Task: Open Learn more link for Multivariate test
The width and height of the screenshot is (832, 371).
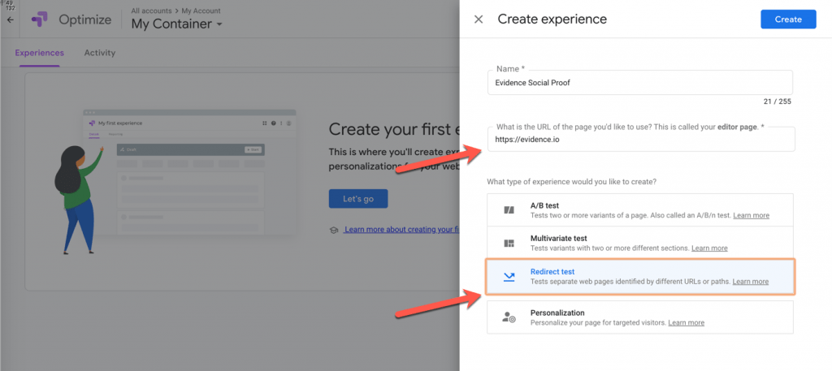Action: [709, 248]
